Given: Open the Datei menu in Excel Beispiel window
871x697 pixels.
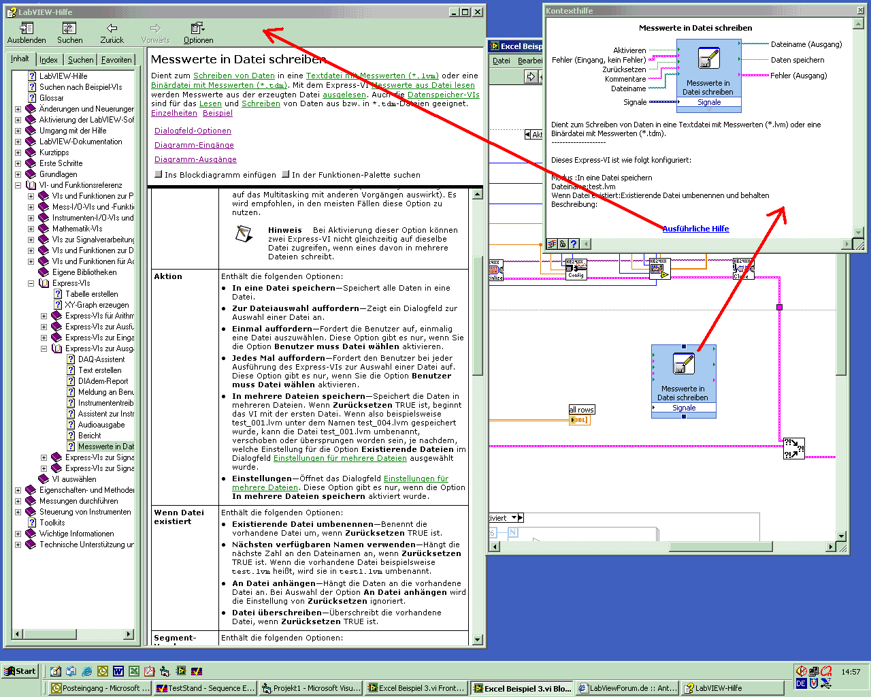Looking at the screenshot, I should click(x=502, y=61).
